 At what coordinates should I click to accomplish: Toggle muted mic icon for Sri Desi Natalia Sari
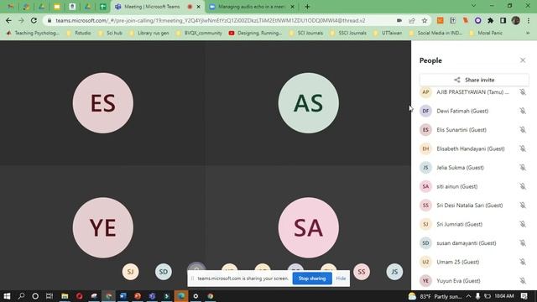click(523, 205)
